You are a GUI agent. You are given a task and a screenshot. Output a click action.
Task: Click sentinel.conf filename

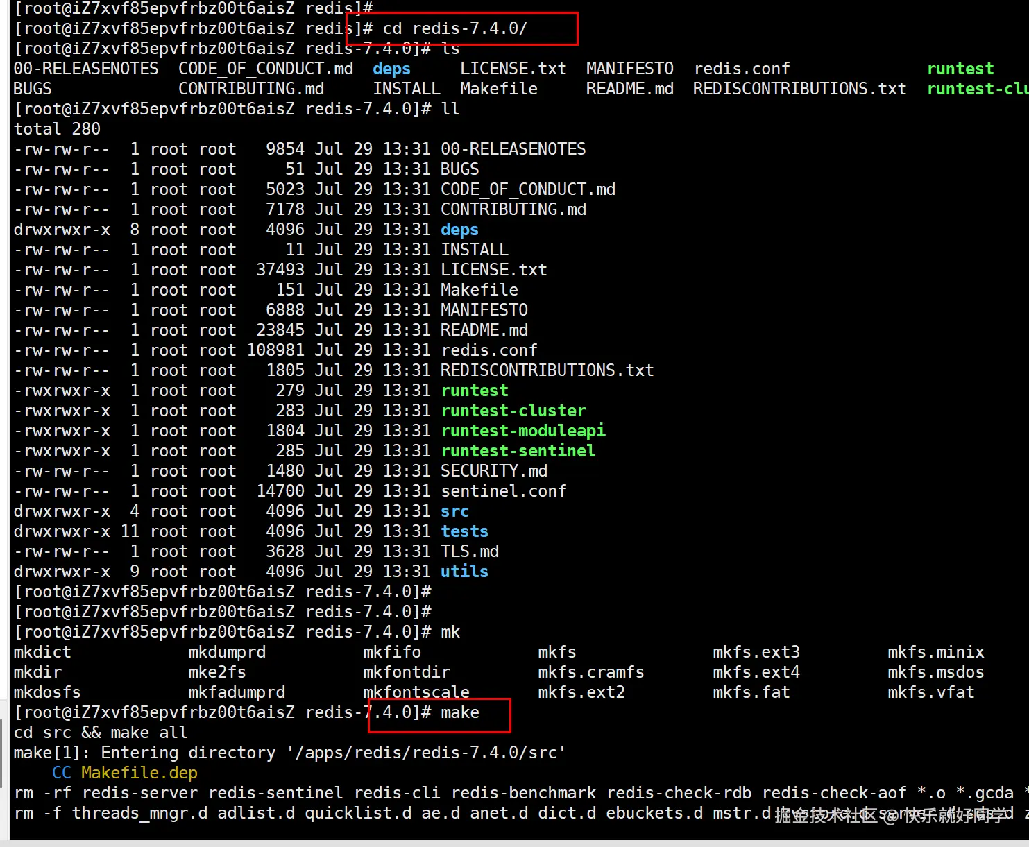click(x=504, y=491)
